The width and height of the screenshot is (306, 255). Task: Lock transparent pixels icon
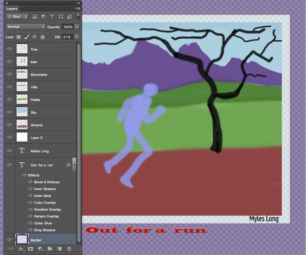click(x=19, y=37)
